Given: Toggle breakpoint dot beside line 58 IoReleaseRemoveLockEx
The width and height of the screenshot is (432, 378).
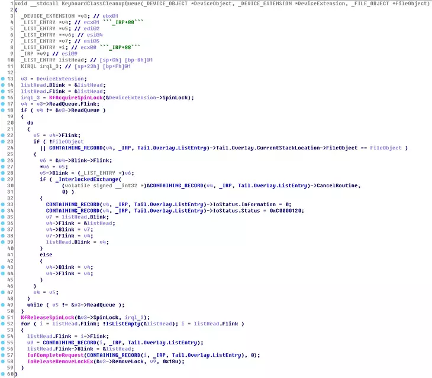Looking at the screenshot, I should pyautogui.click(x=3, y=361).
